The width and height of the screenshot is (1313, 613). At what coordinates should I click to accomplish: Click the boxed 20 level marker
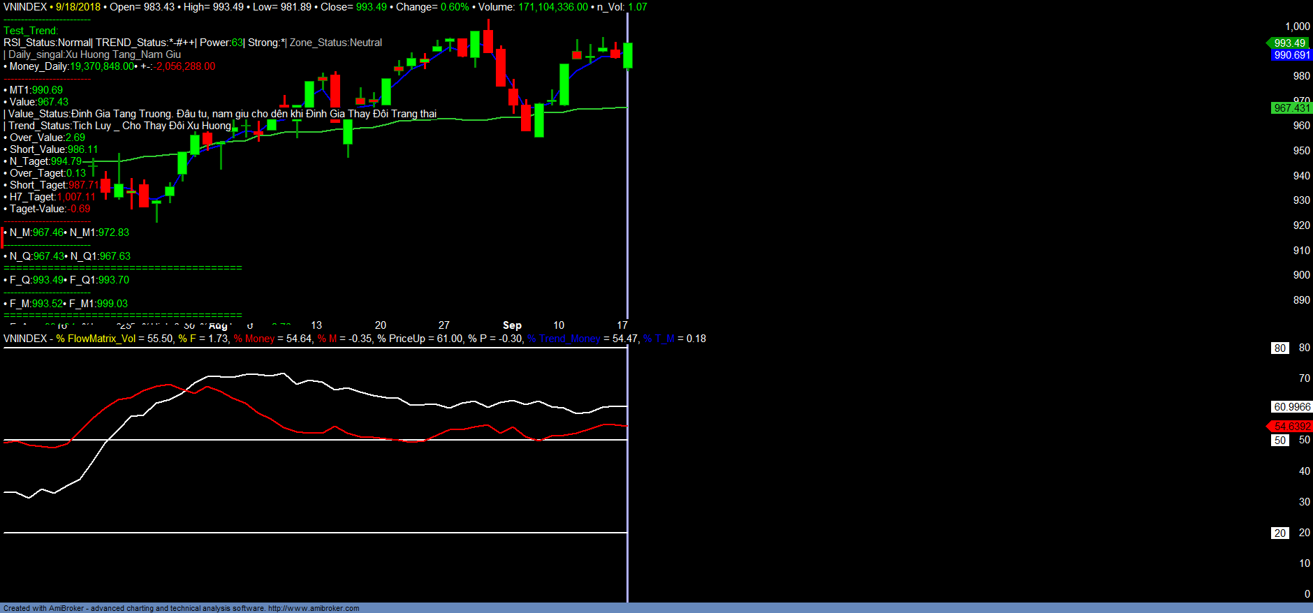[x=1279, y=533]
